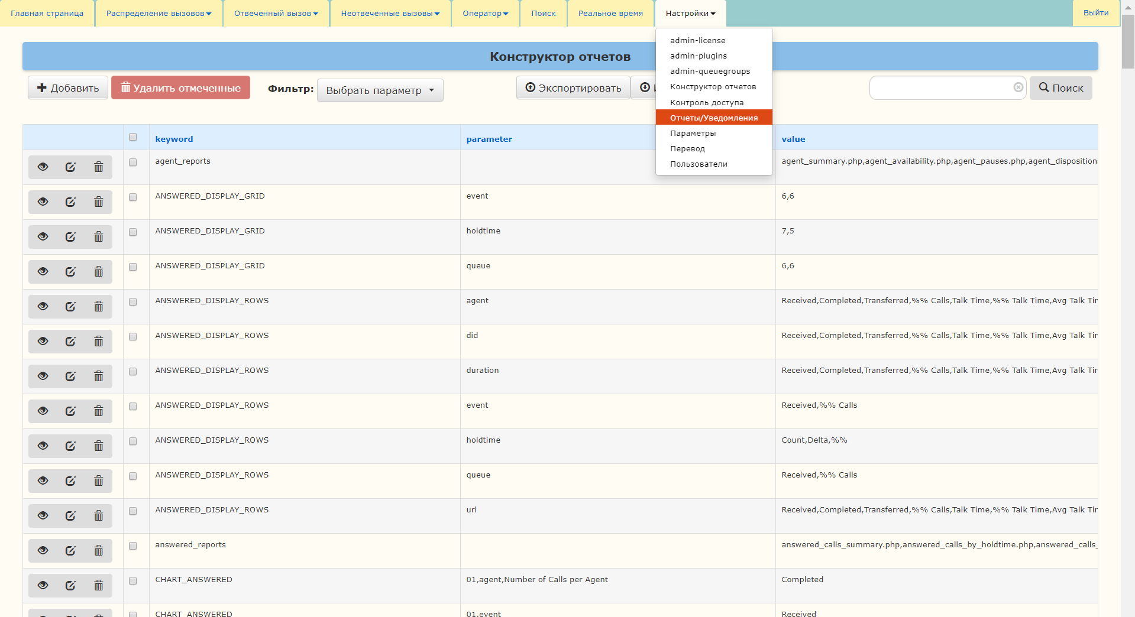The height and width of the screenshot is (617, 1135).
Task: Click the Удалить отмеченные button
Action: click(x=180, y=88)
